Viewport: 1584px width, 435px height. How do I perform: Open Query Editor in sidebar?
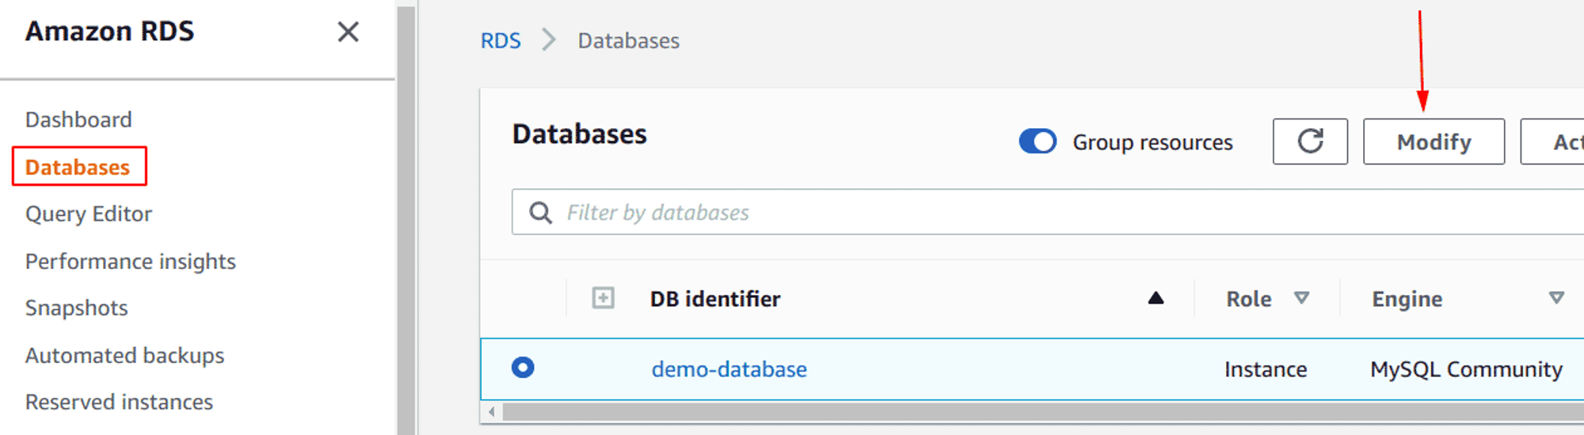coord(89,214)
